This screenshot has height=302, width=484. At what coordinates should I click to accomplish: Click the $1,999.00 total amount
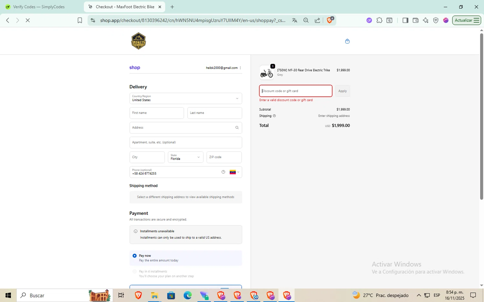[341, 126]
